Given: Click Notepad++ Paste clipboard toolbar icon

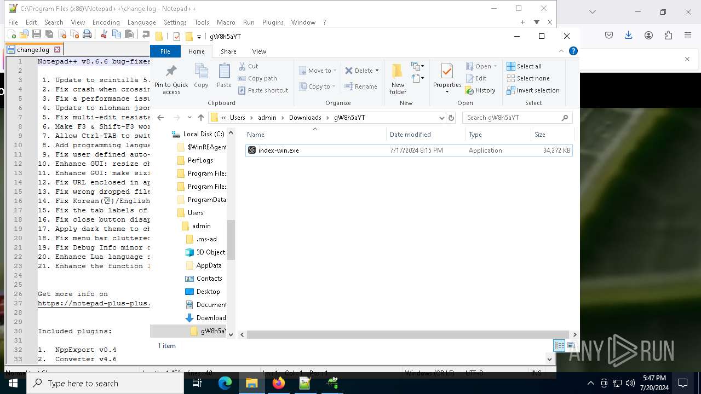Looking at the screenshot, I should point(129,34).
